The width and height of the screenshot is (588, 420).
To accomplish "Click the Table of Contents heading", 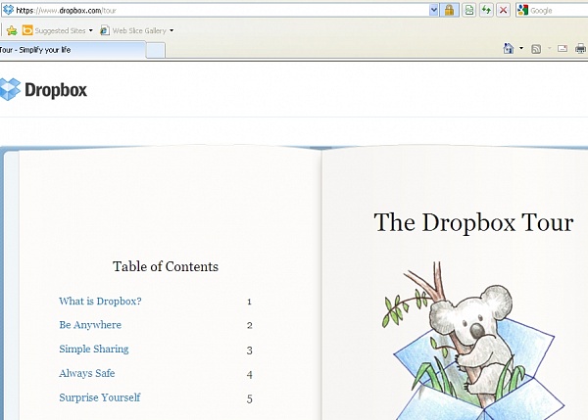I will pyautogui.click(x=166, y=266).
